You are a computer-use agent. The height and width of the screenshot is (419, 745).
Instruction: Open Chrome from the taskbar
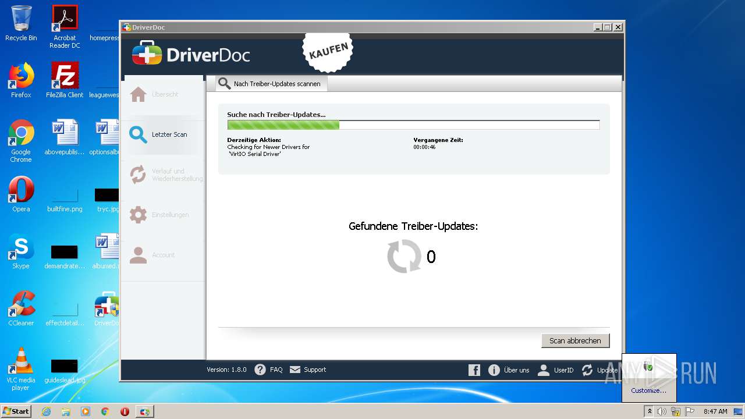[x=105, y=411]
